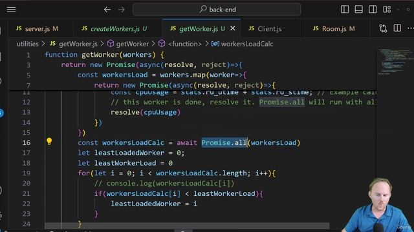Image resolution: width=414 pixels, height=232 pixels.
Task: Click JS file icon in breadcrumb
Action: (x=53, y=44)
